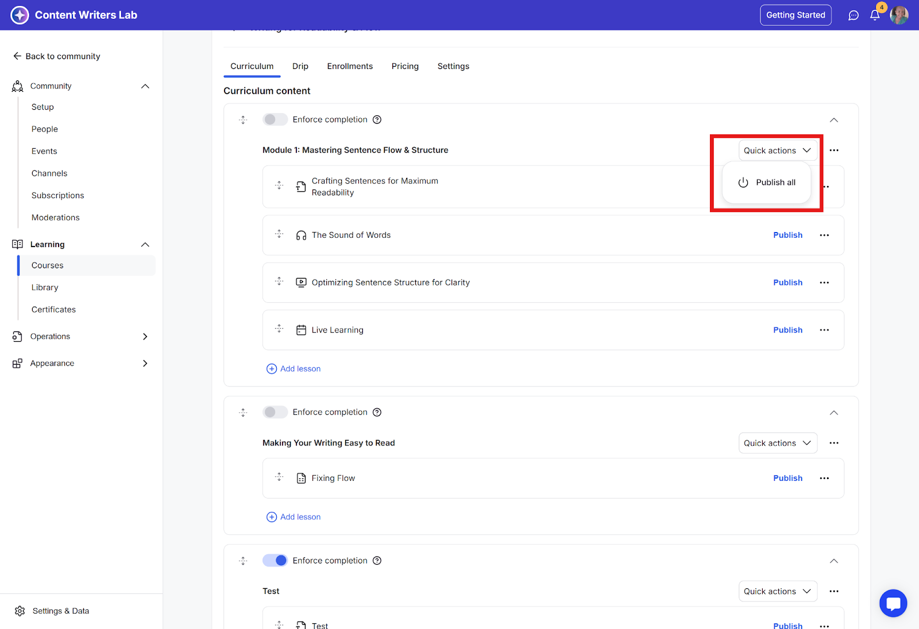The height and width of the screenshot is (629, 919).
Task: Enable Enforce completion for Making Your Writing
Action: tap(275, 412)
